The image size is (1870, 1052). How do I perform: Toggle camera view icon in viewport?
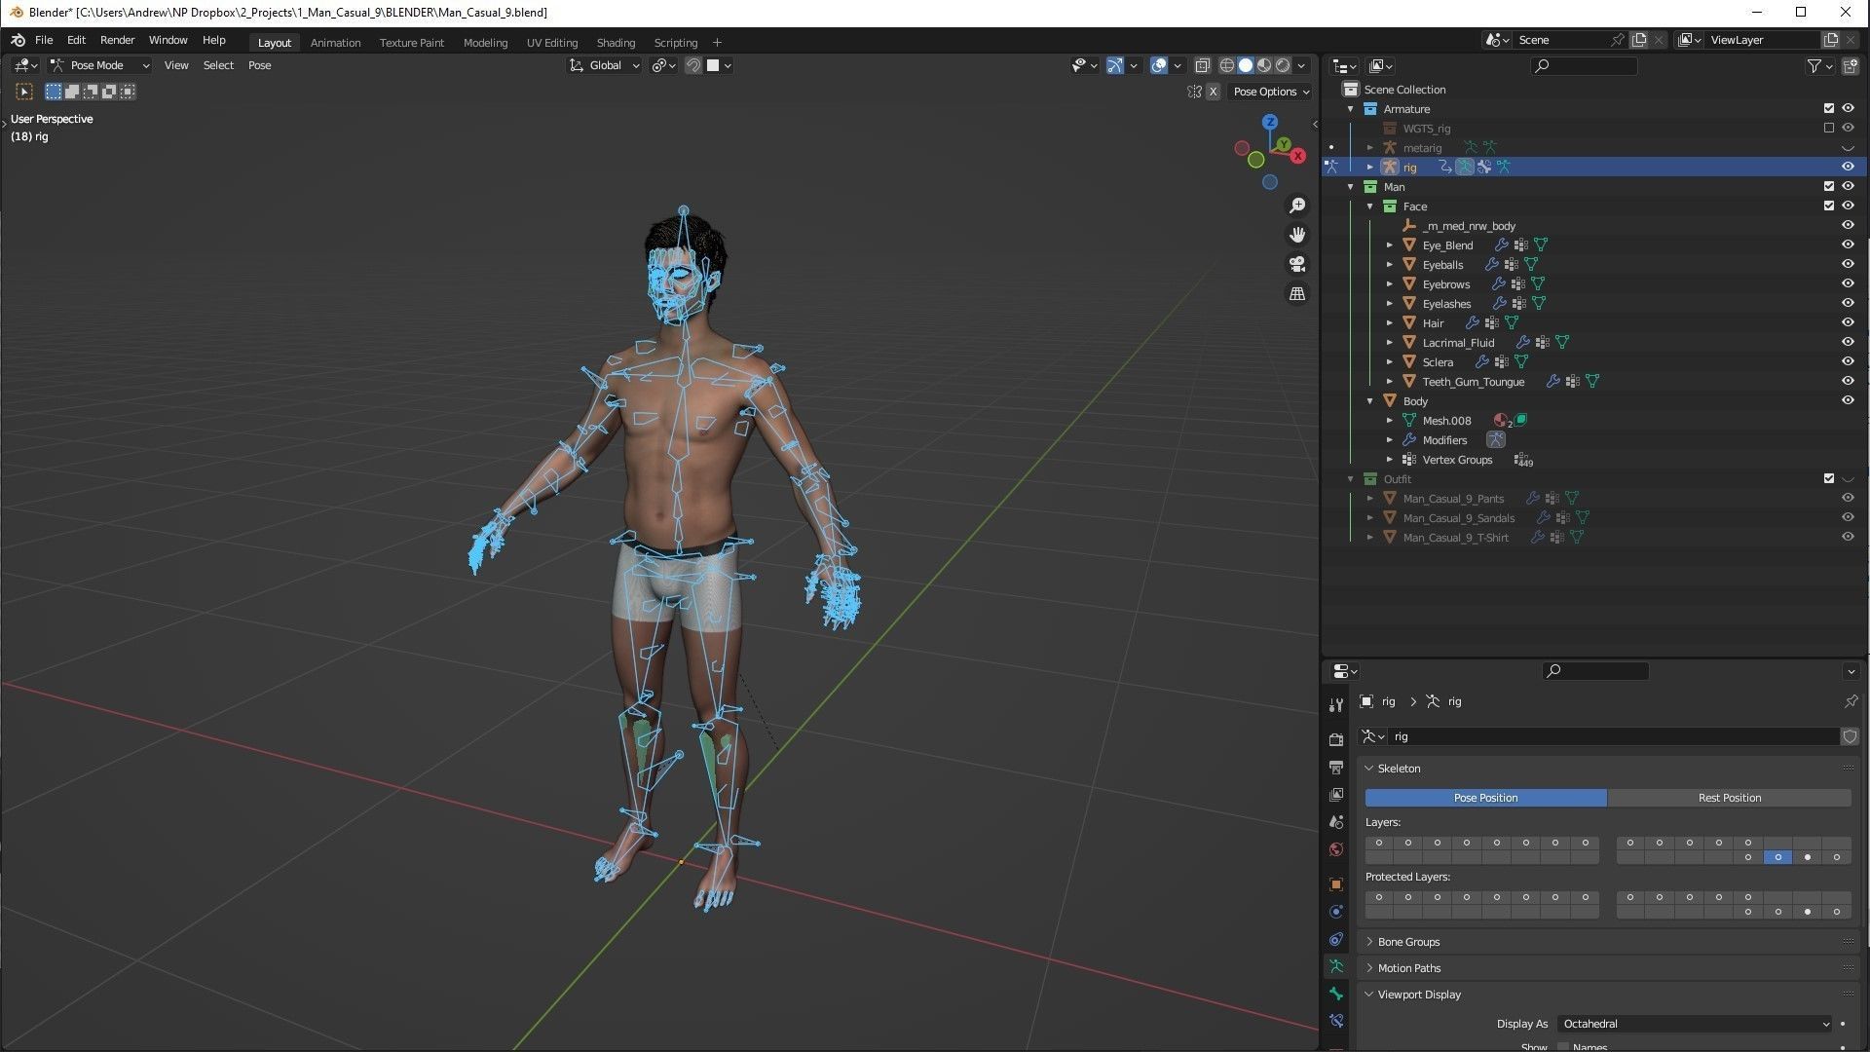(1297, 264)
